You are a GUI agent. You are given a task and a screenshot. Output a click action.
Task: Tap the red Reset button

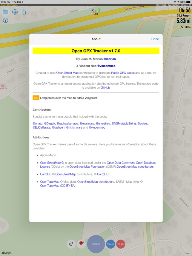pos(121,244)
